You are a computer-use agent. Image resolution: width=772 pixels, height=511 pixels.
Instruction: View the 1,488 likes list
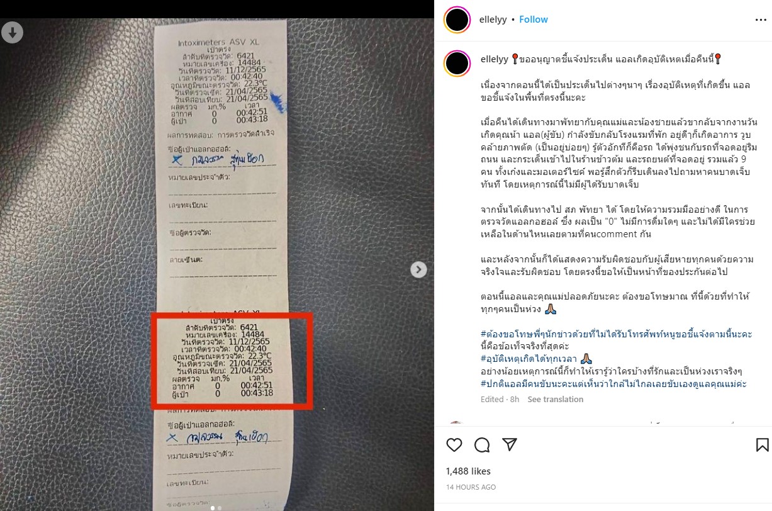point(468,471)
